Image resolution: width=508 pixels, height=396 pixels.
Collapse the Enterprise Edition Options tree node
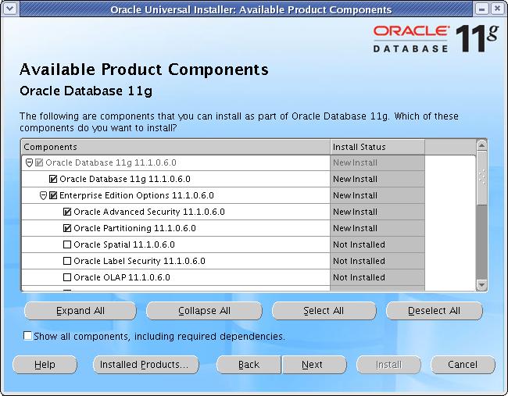coord(43,195)
